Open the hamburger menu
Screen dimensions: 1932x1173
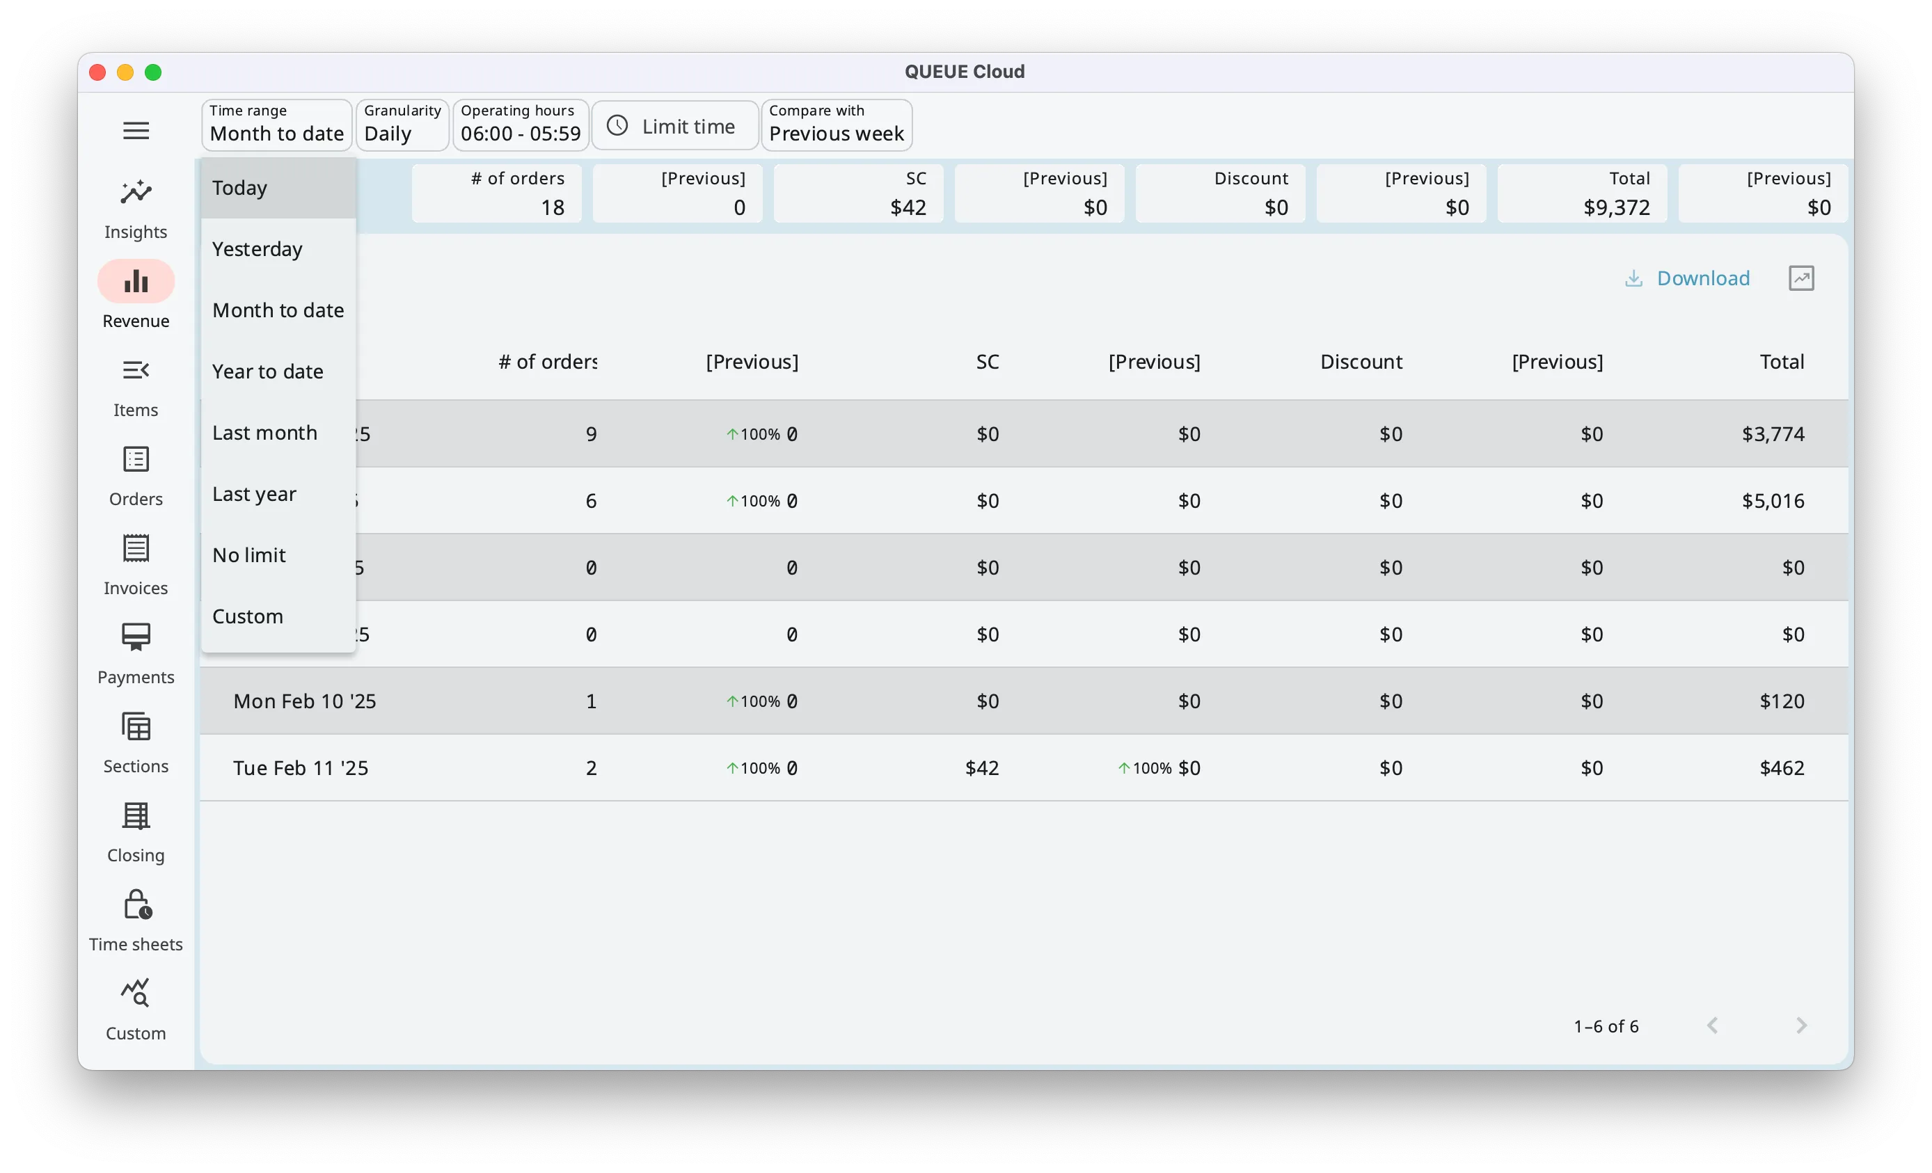(x=135, y=129)
